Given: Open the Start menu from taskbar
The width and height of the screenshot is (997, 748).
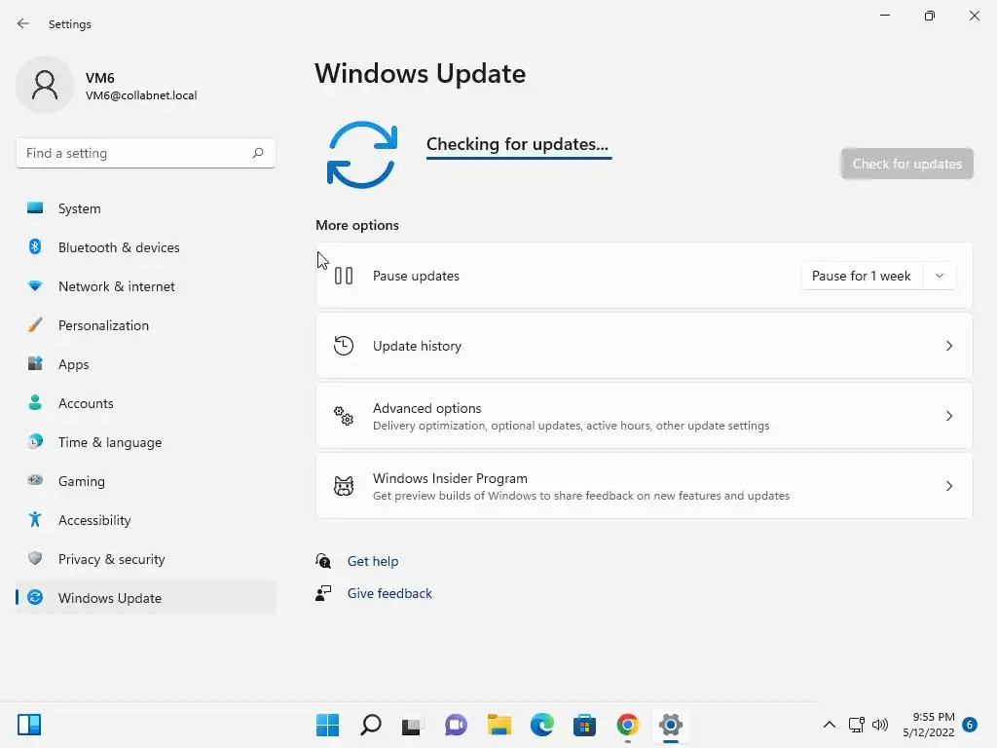Looking at the screenshot, I should pos(327,725).
